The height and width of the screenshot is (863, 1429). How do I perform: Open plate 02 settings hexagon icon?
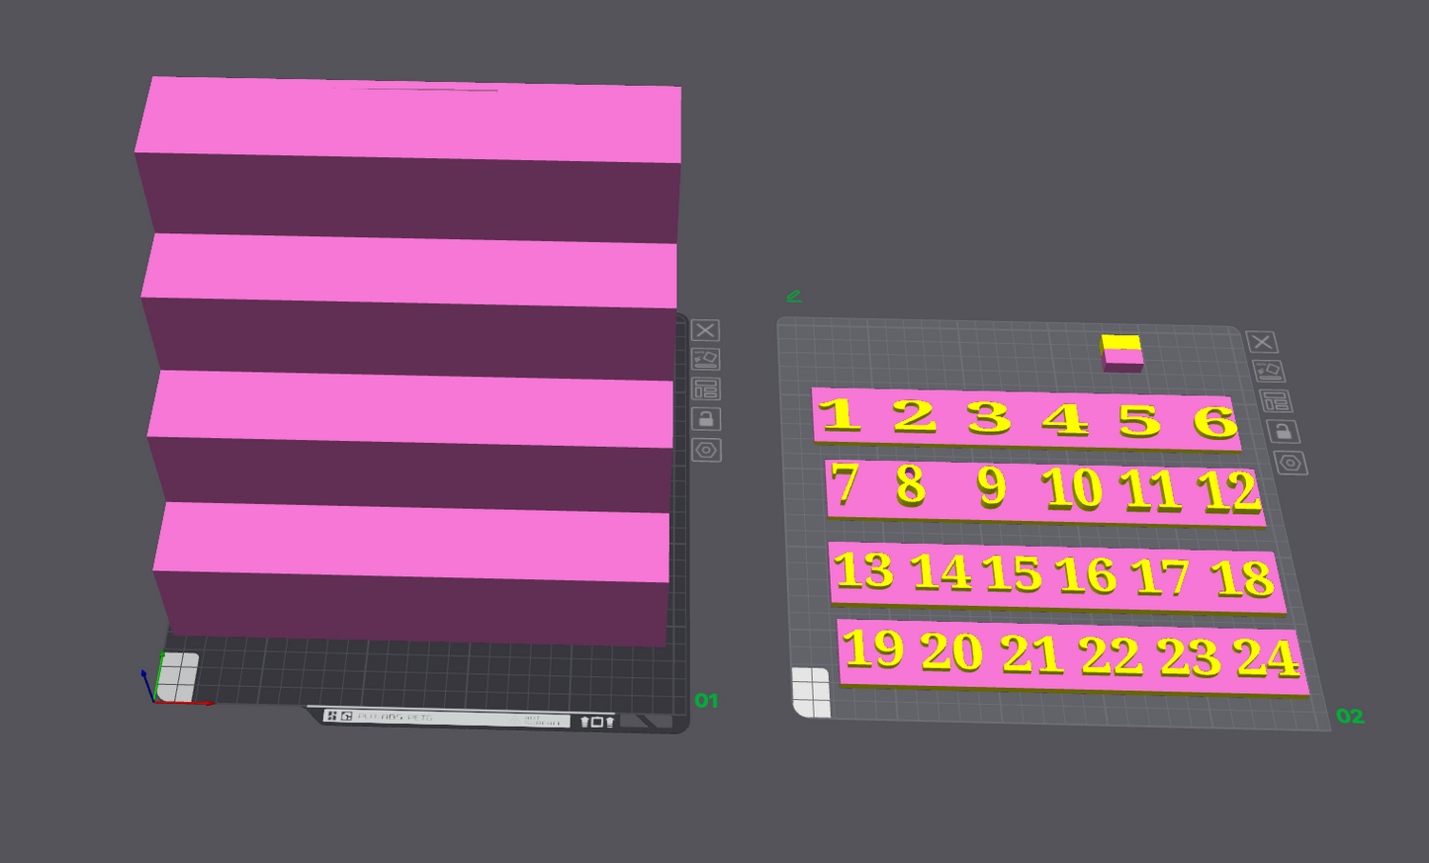tap(1291, 463)
